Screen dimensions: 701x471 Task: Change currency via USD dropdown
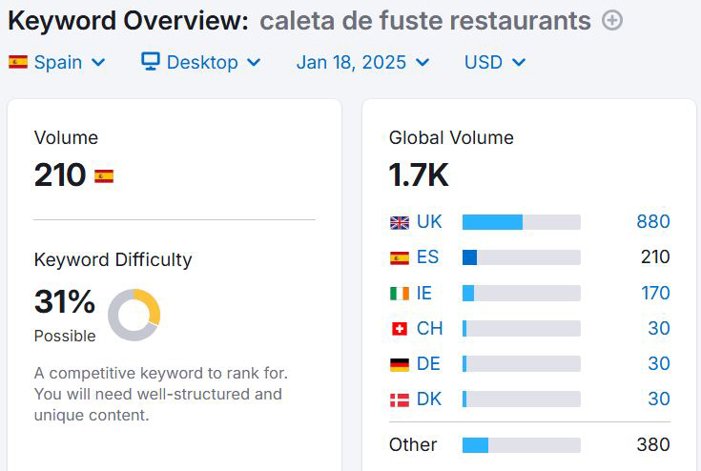click(495, 62)
